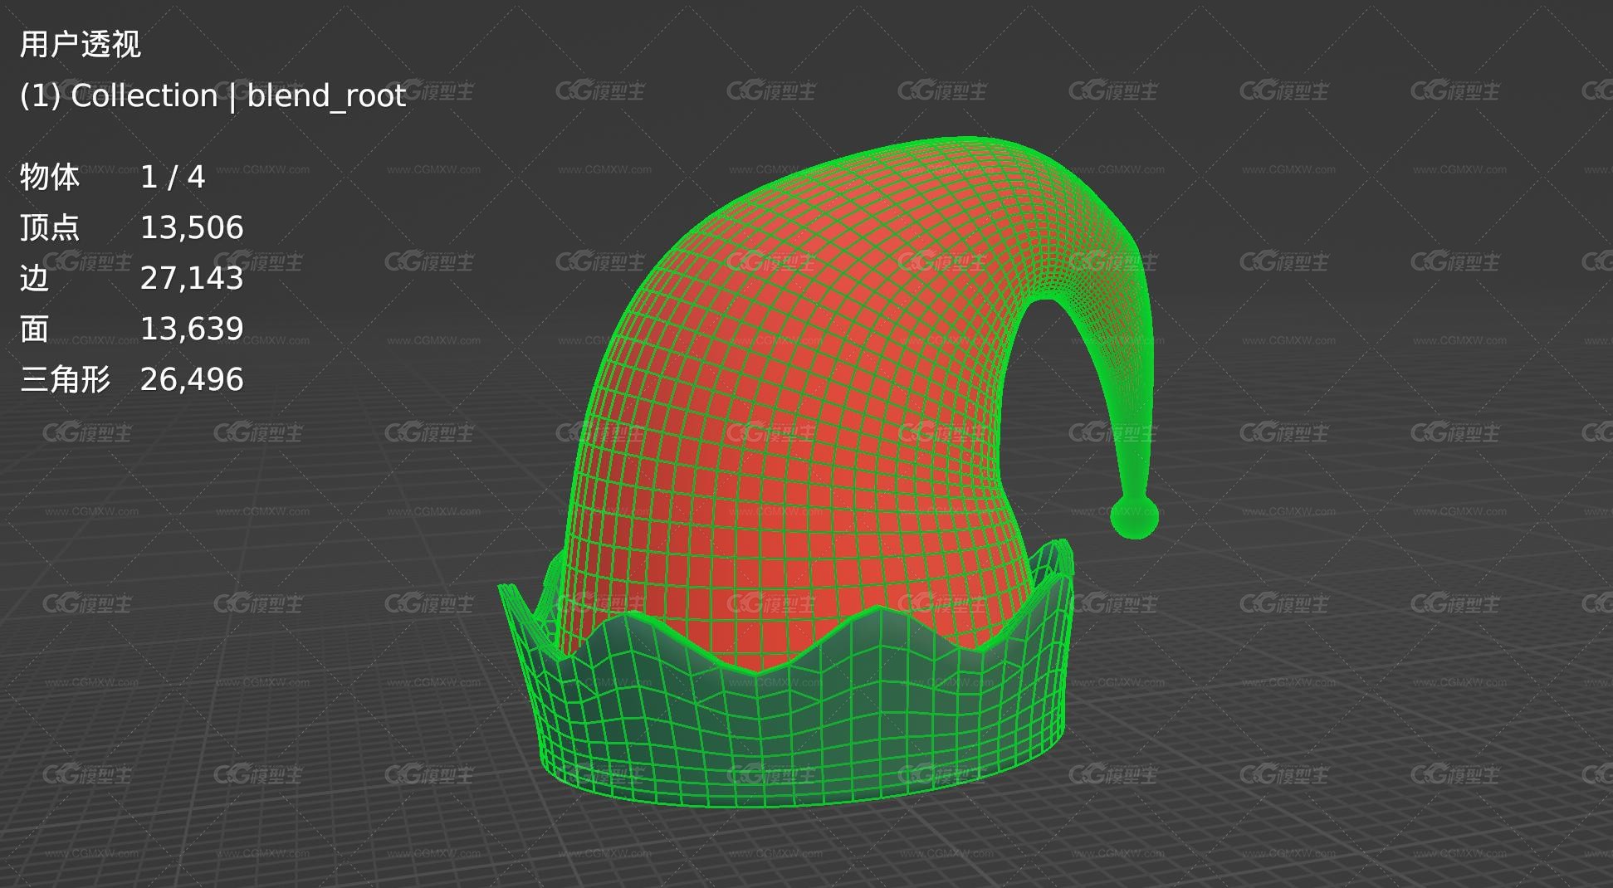Click the 三角形 value '26,496'
Image resolution: width=1613 pixels, height=888 pixels.
192,379
